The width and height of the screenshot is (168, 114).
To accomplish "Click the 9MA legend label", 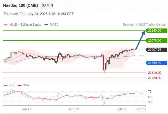I will (26, 85).
